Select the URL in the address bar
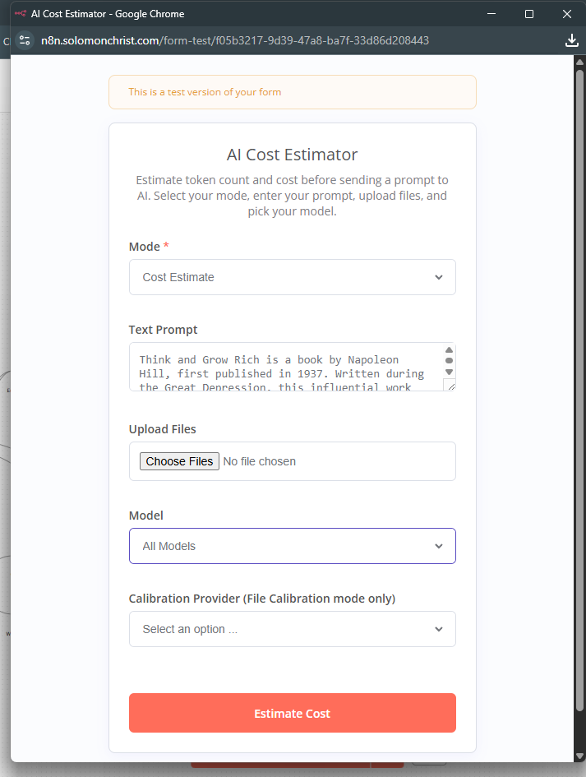Screen dimensions: 586x777 click(x=234, y=40)
